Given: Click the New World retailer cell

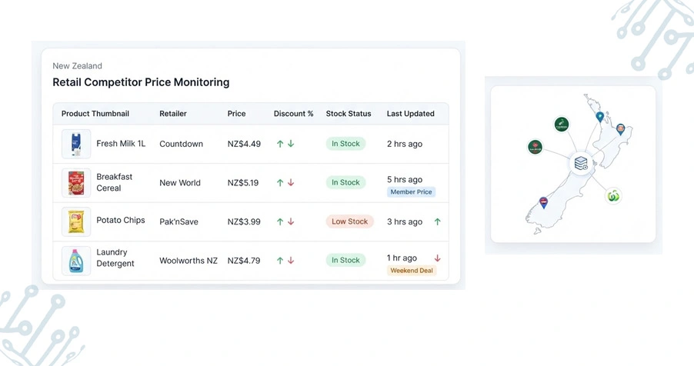Looking at the screenshot, I should tap(180, 183).
